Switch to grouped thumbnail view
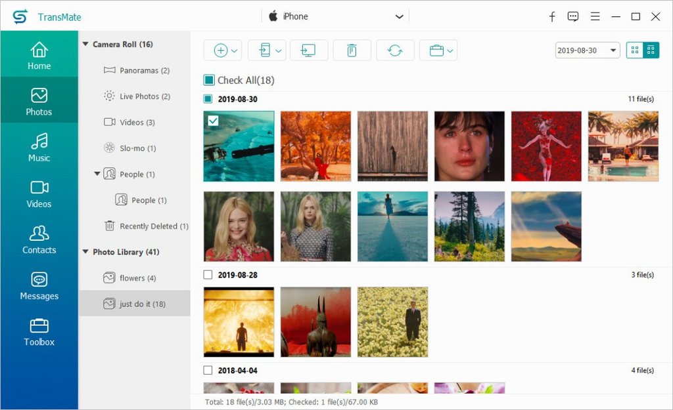 (651, 50)
